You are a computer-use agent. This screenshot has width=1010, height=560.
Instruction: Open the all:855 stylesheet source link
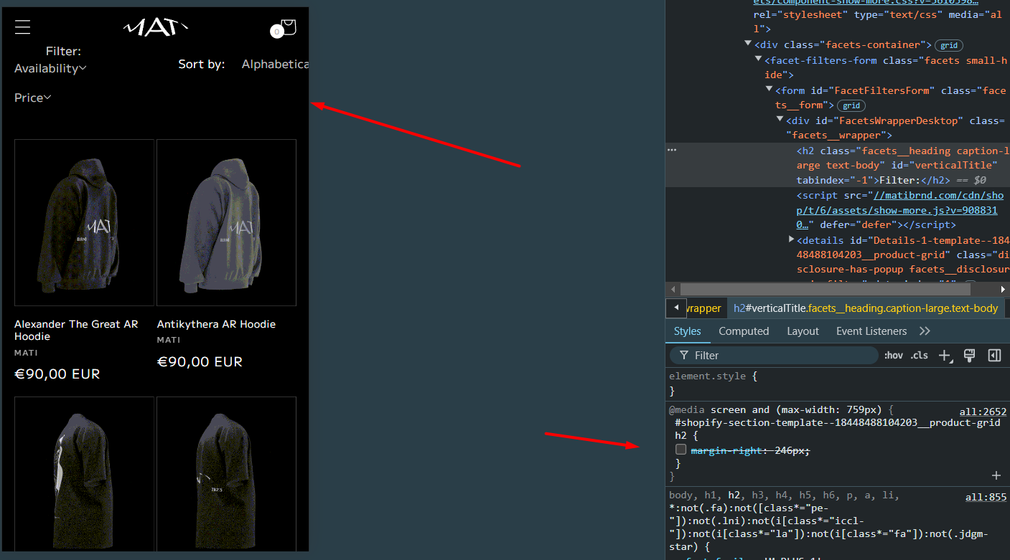click(986, 497)
